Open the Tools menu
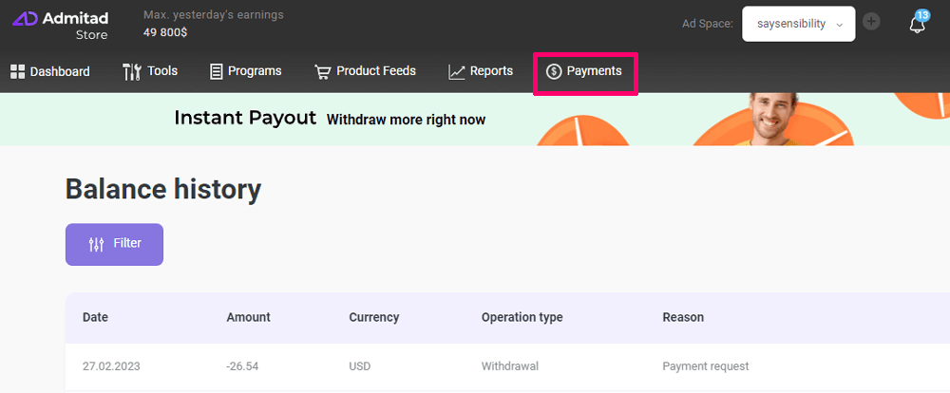The width and height of the screenshot is (950, 393). coord(150,71)
